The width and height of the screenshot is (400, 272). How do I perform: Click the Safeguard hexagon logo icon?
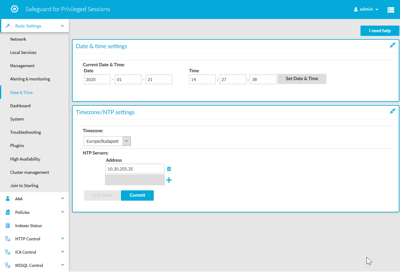pyautogui.click(x=14, y=9)
